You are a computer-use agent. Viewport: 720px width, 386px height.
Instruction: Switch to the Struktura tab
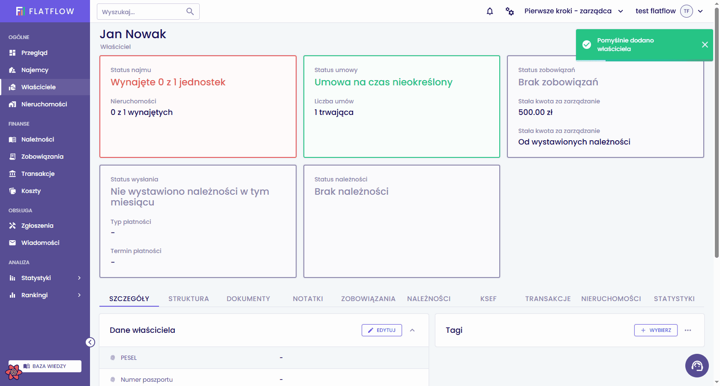pyautogui.click(x=189, y=299)
